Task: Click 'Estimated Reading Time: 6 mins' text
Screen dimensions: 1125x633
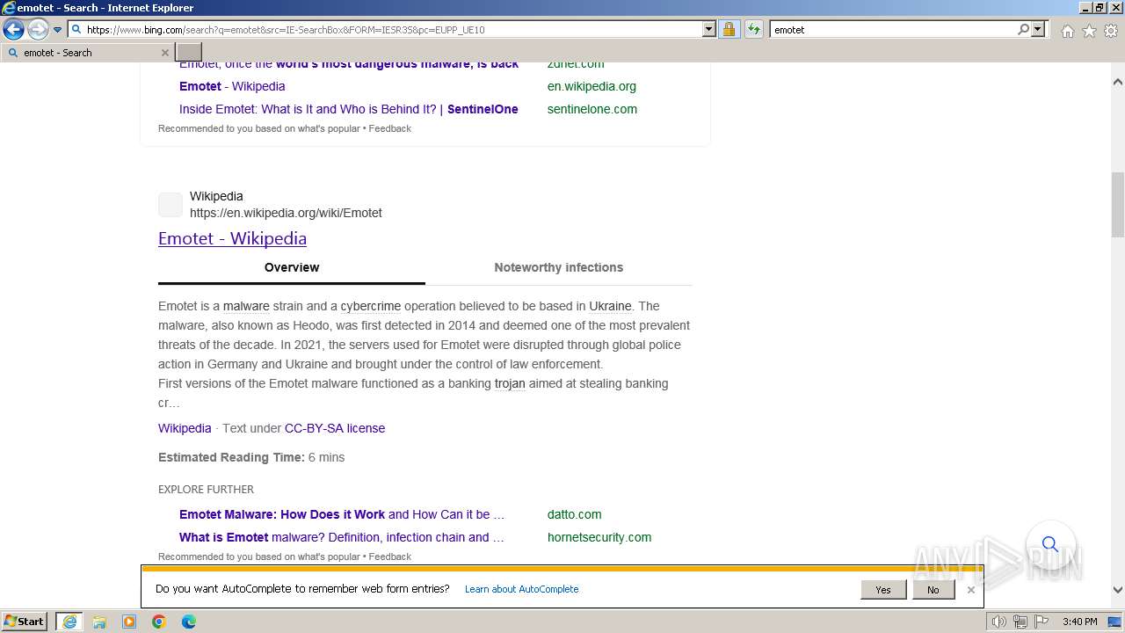Action: (x=251, y=457)
